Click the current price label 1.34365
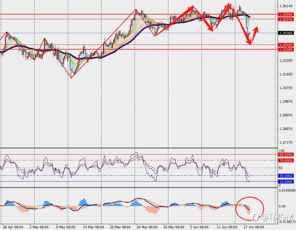Screen dimensions: 296x230 click(x=286, y=33)
